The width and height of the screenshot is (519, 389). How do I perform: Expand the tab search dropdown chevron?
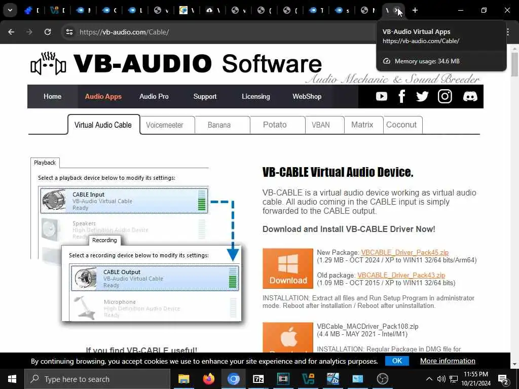coord(10,10)
